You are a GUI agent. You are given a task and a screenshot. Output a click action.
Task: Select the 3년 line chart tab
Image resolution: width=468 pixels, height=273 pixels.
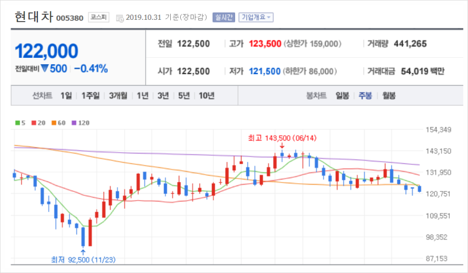(163, 96)
